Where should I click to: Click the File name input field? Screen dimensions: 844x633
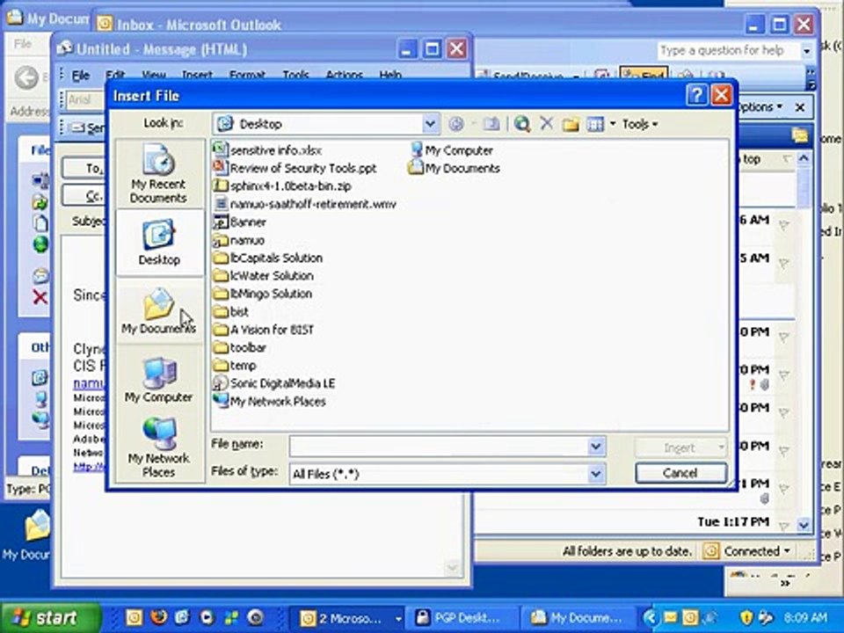439,447
